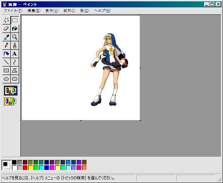This screenshot has height=183, width=223.
Task: Open the 表示 (View) menu
Action: pos(52,10)
